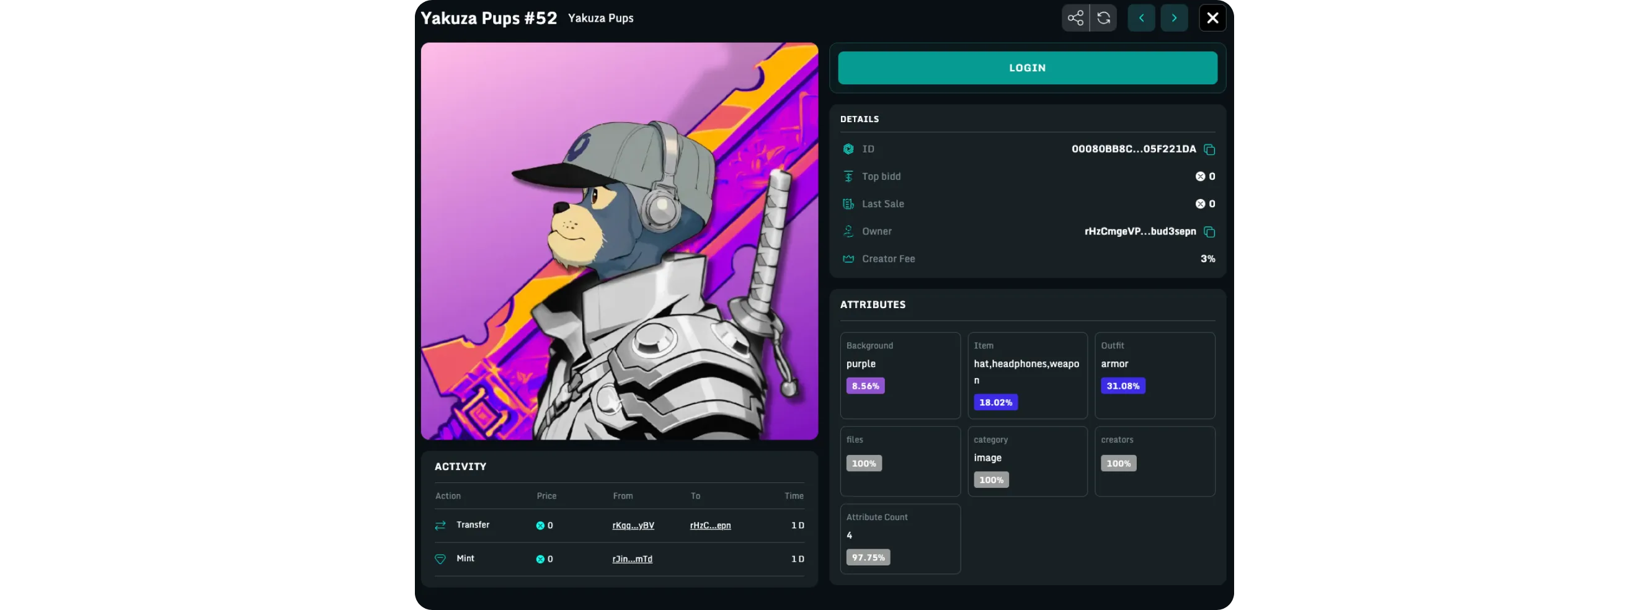This screenshot has height=610, width=1649.
Task: Close the Yakuza Pups #52 dialog
Action: pyautogui.click(x=1212, y=18)
